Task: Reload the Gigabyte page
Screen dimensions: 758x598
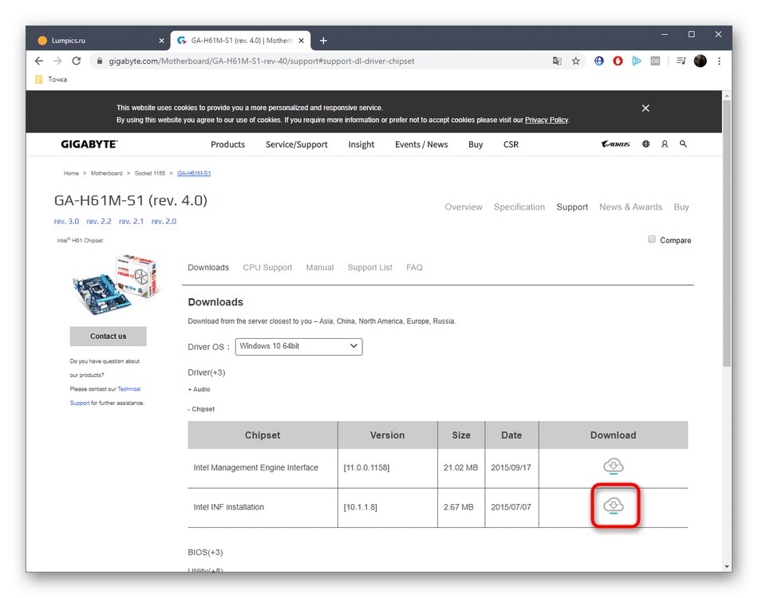Action: point(77,61)
